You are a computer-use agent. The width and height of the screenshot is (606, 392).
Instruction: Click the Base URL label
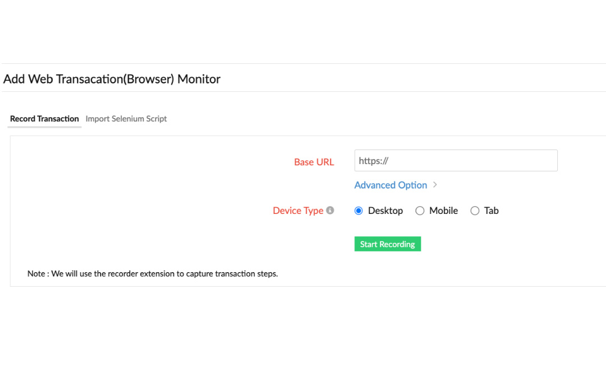click(x=314, y=162)
